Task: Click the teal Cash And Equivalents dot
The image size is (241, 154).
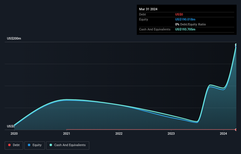Action: 51,145
